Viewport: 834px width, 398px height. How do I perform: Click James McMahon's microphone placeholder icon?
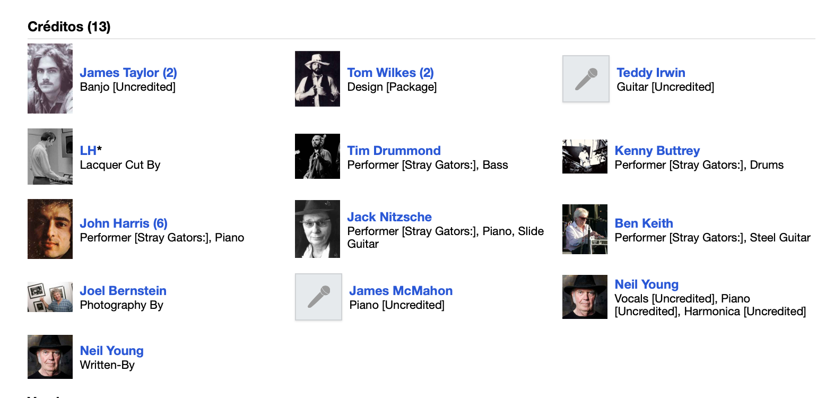tap(318, 297)
